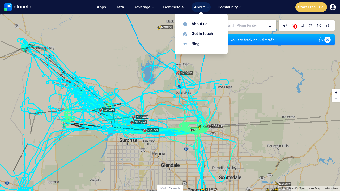Click the Sun City map label
340x191 pixels.
(x=148, y=141)
